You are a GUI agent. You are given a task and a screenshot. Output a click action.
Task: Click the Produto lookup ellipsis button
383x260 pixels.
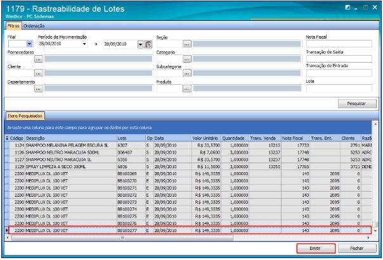coord(187,89)
